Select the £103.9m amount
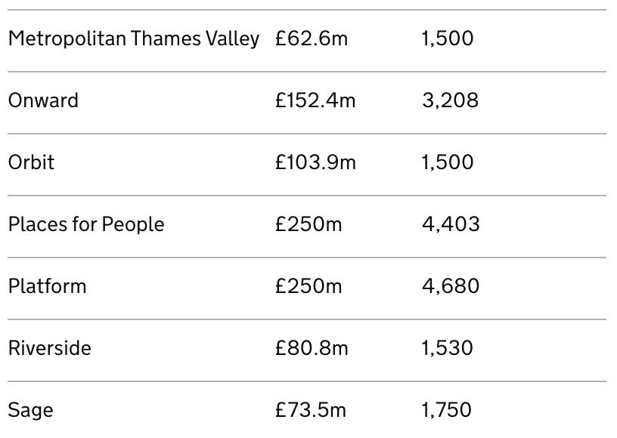Viewport: 617px width, 438px height. pos(315,162)
